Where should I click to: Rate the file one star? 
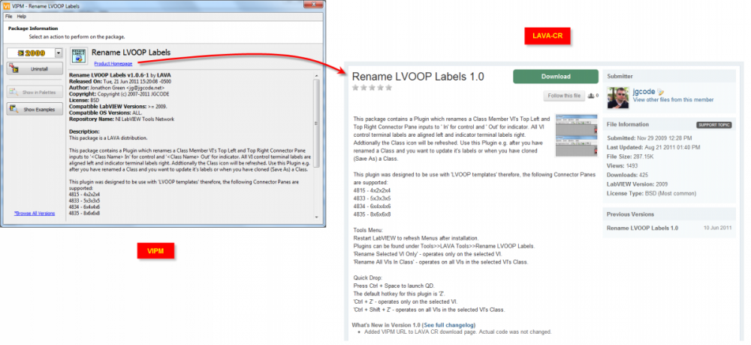(355, 88)
